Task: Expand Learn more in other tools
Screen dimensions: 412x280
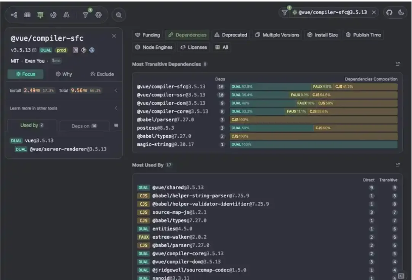Action: pos(116,108)
